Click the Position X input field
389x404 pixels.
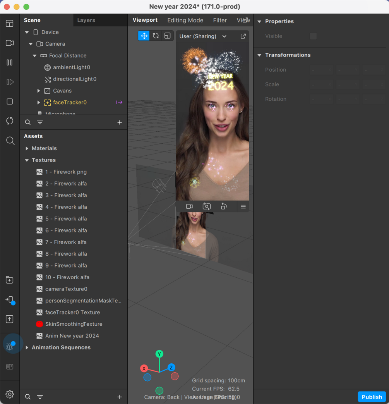pyautogui.click(x=322, y=70)
